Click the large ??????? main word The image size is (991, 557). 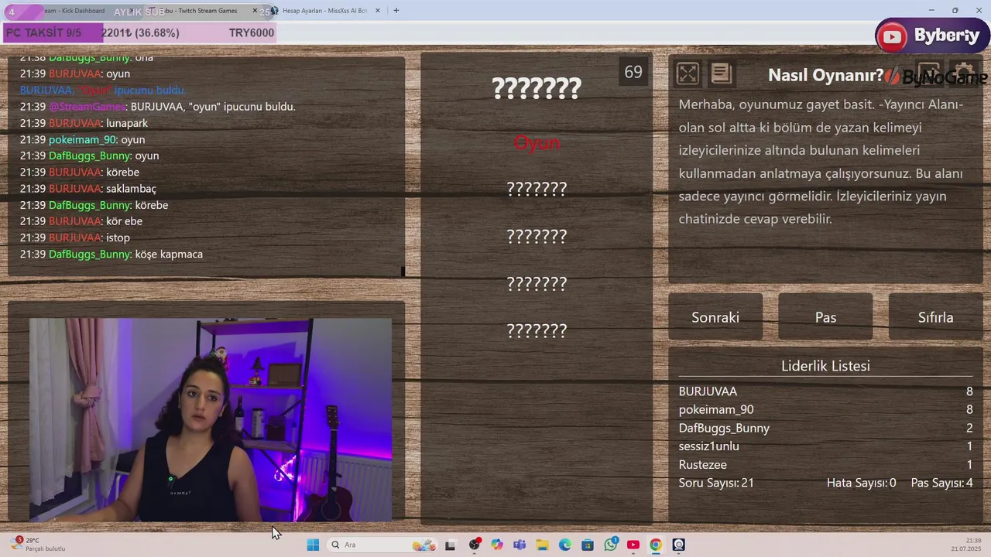click(x=537, y=88)
